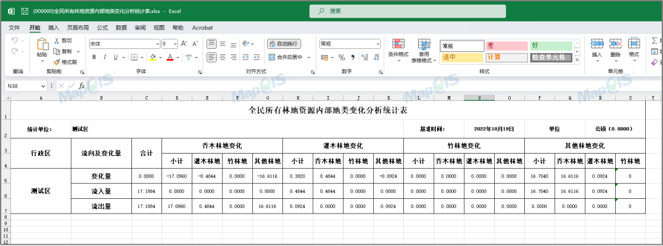Click the formula bar input
Image resolution: width=663 pixels, height=246 pixels.
(x=374, y=86)
